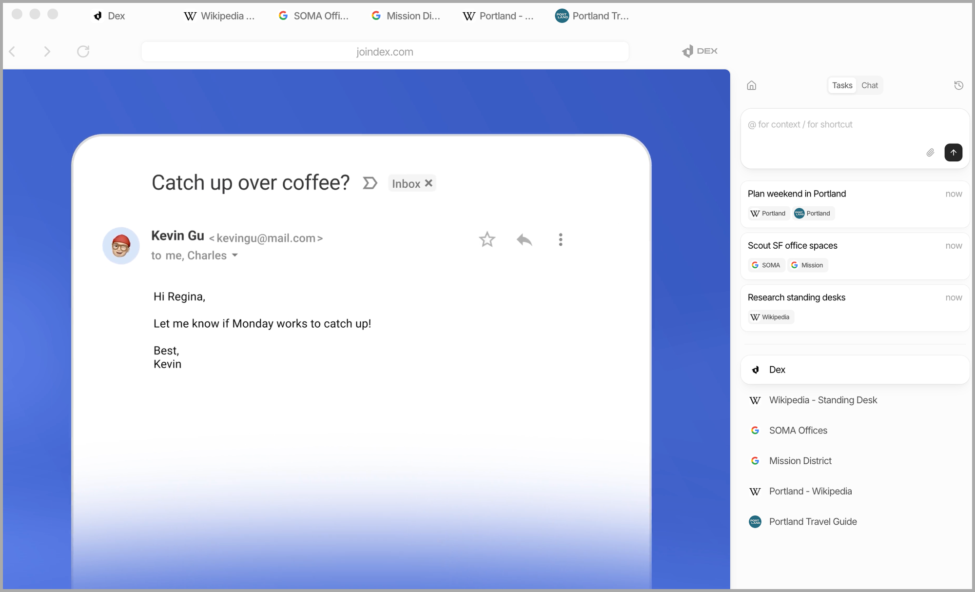The width and height of the screenshot is (975, 592).
Task: Open Portland Travel Guide in tab list
Action: 813,522
